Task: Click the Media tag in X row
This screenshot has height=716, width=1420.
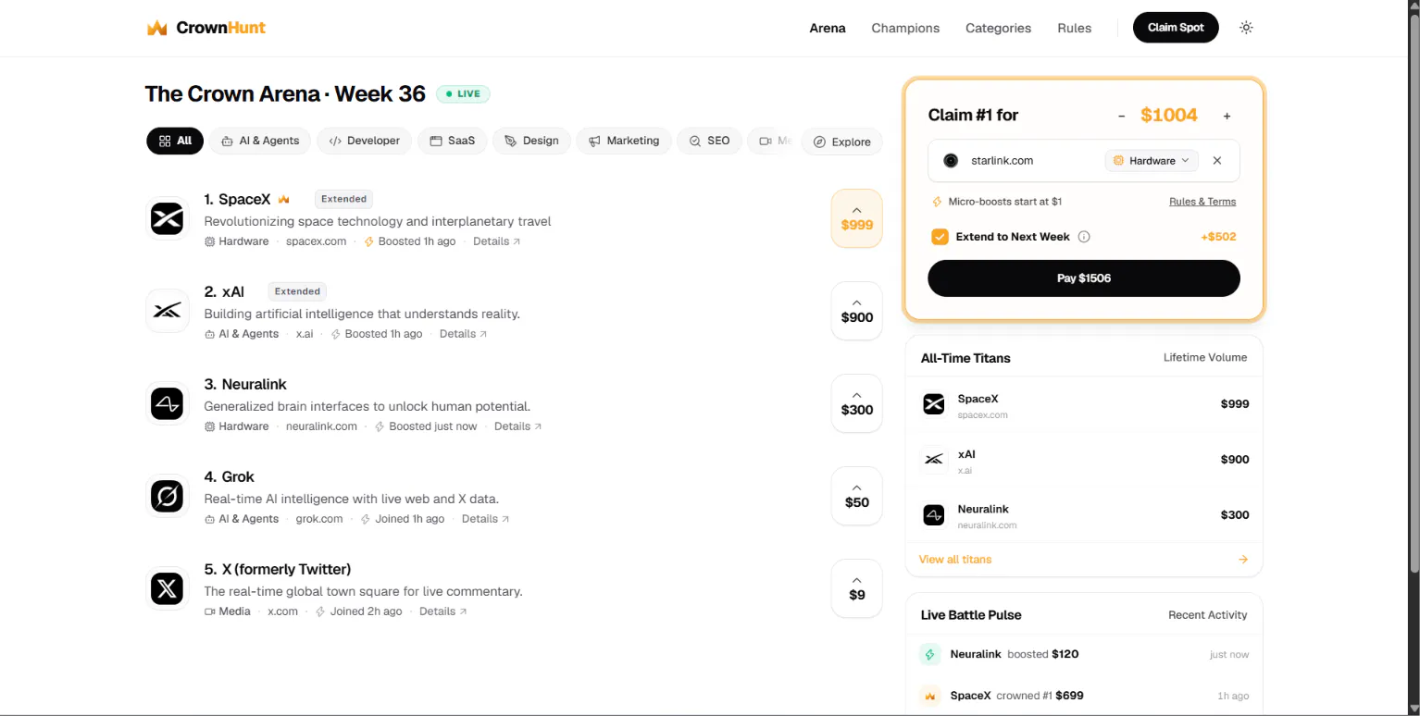Action: coord(228,611)
